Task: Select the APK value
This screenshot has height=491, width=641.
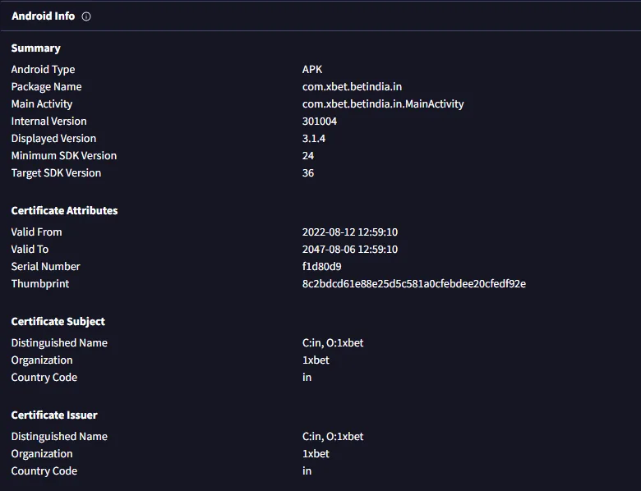Action: coord(312,70)
